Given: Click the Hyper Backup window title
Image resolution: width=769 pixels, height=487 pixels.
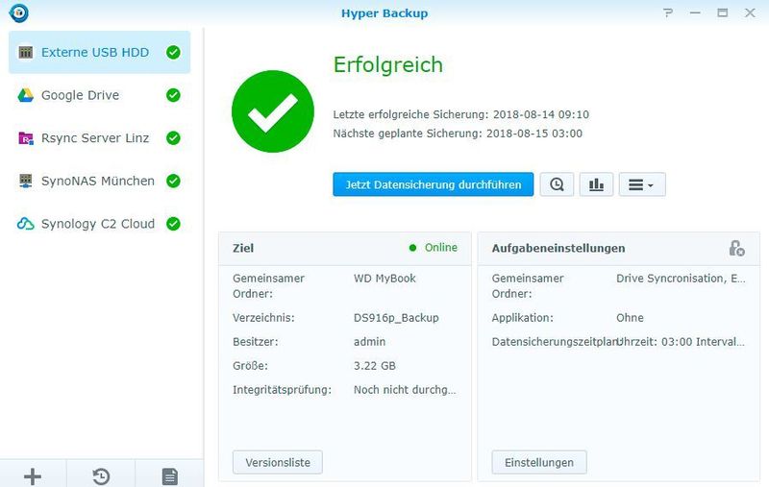Looking at the screenshot, I should (x=384, y=13).
